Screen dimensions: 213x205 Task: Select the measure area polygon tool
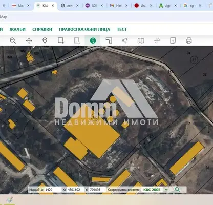tap(125, 40)
